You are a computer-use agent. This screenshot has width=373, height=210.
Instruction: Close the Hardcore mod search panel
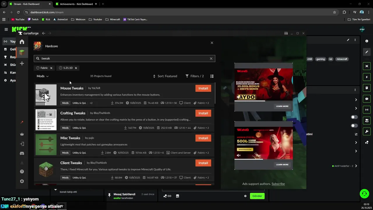point(212,43)
